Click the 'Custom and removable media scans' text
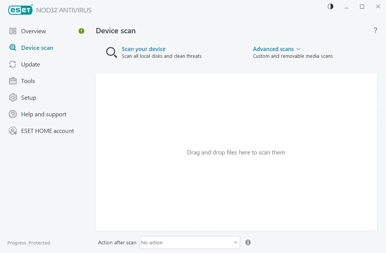This screenshot has width=386, height=253. pos(293,56)
